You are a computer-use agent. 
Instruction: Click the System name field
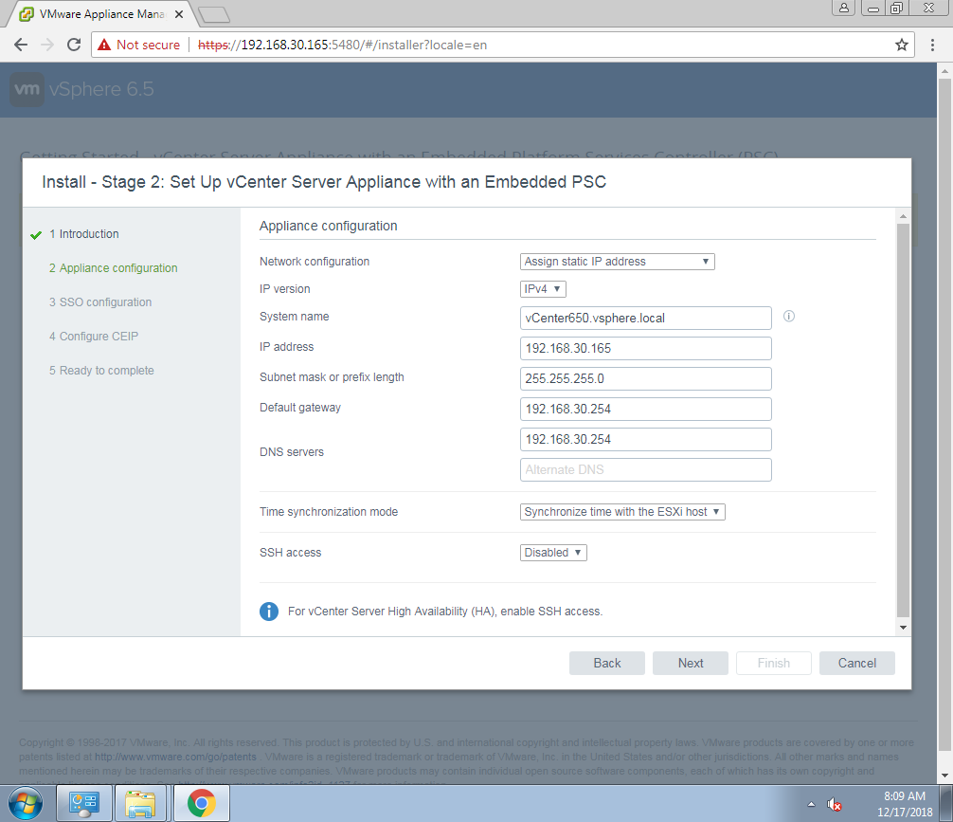[645, 319]
